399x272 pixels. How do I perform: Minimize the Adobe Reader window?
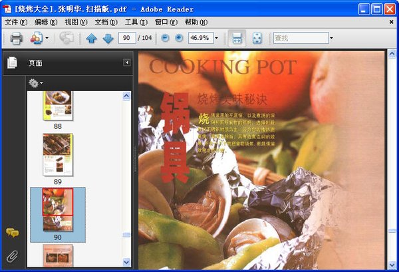364,9
